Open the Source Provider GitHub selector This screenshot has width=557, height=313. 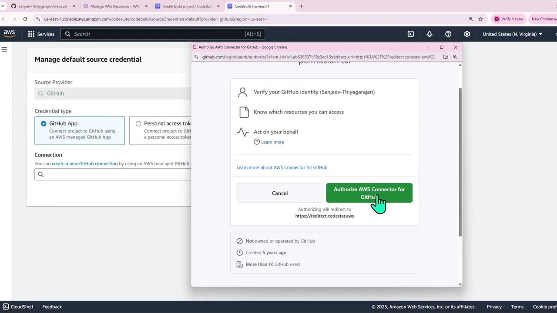pos(113,93)
